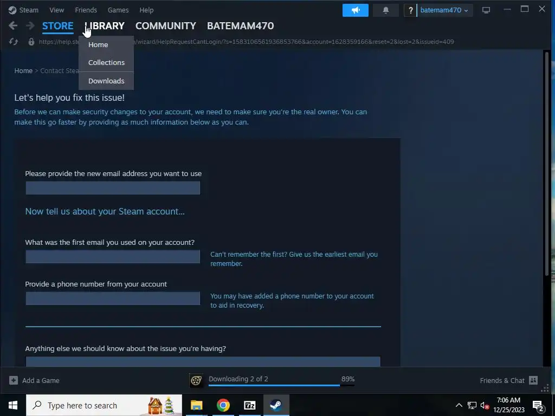This screenshot has width=555, height=416.
Task: Open 7-Zip from the taskbar
Action: [249, 405]
